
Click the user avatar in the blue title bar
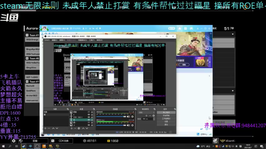point(45,28)
